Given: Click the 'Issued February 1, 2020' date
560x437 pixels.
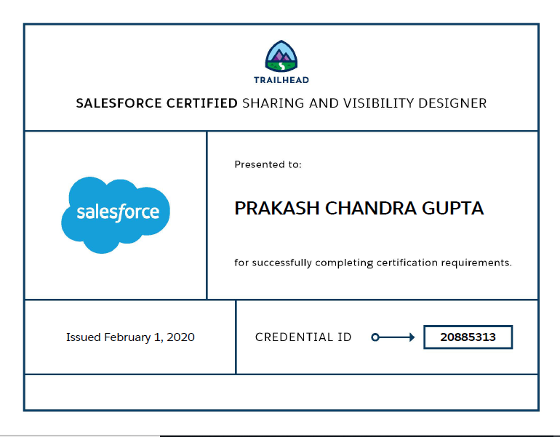Looking at the screenshot, I should click(130, 337).
